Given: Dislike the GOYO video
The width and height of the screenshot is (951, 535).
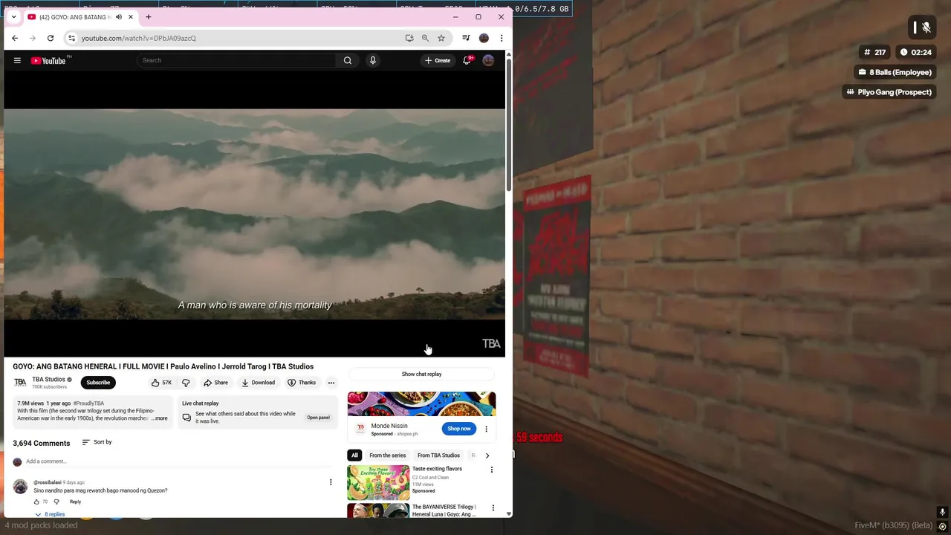Looking at the screenshot, I should [186, 383].
